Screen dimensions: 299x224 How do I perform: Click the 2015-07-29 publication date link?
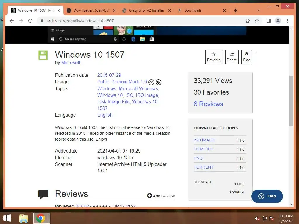(x=109, y=75)
